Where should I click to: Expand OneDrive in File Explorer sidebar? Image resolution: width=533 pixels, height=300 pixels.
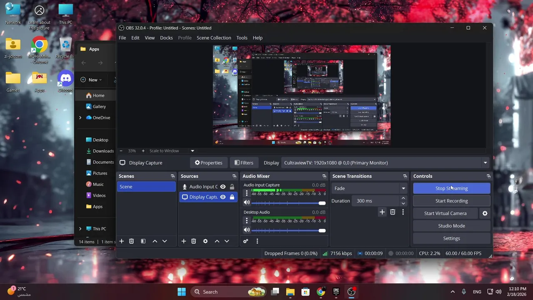click(80, 118)
